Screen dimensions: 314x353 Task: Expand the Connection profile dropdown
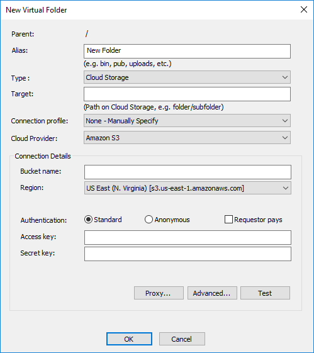coord(187,121)
